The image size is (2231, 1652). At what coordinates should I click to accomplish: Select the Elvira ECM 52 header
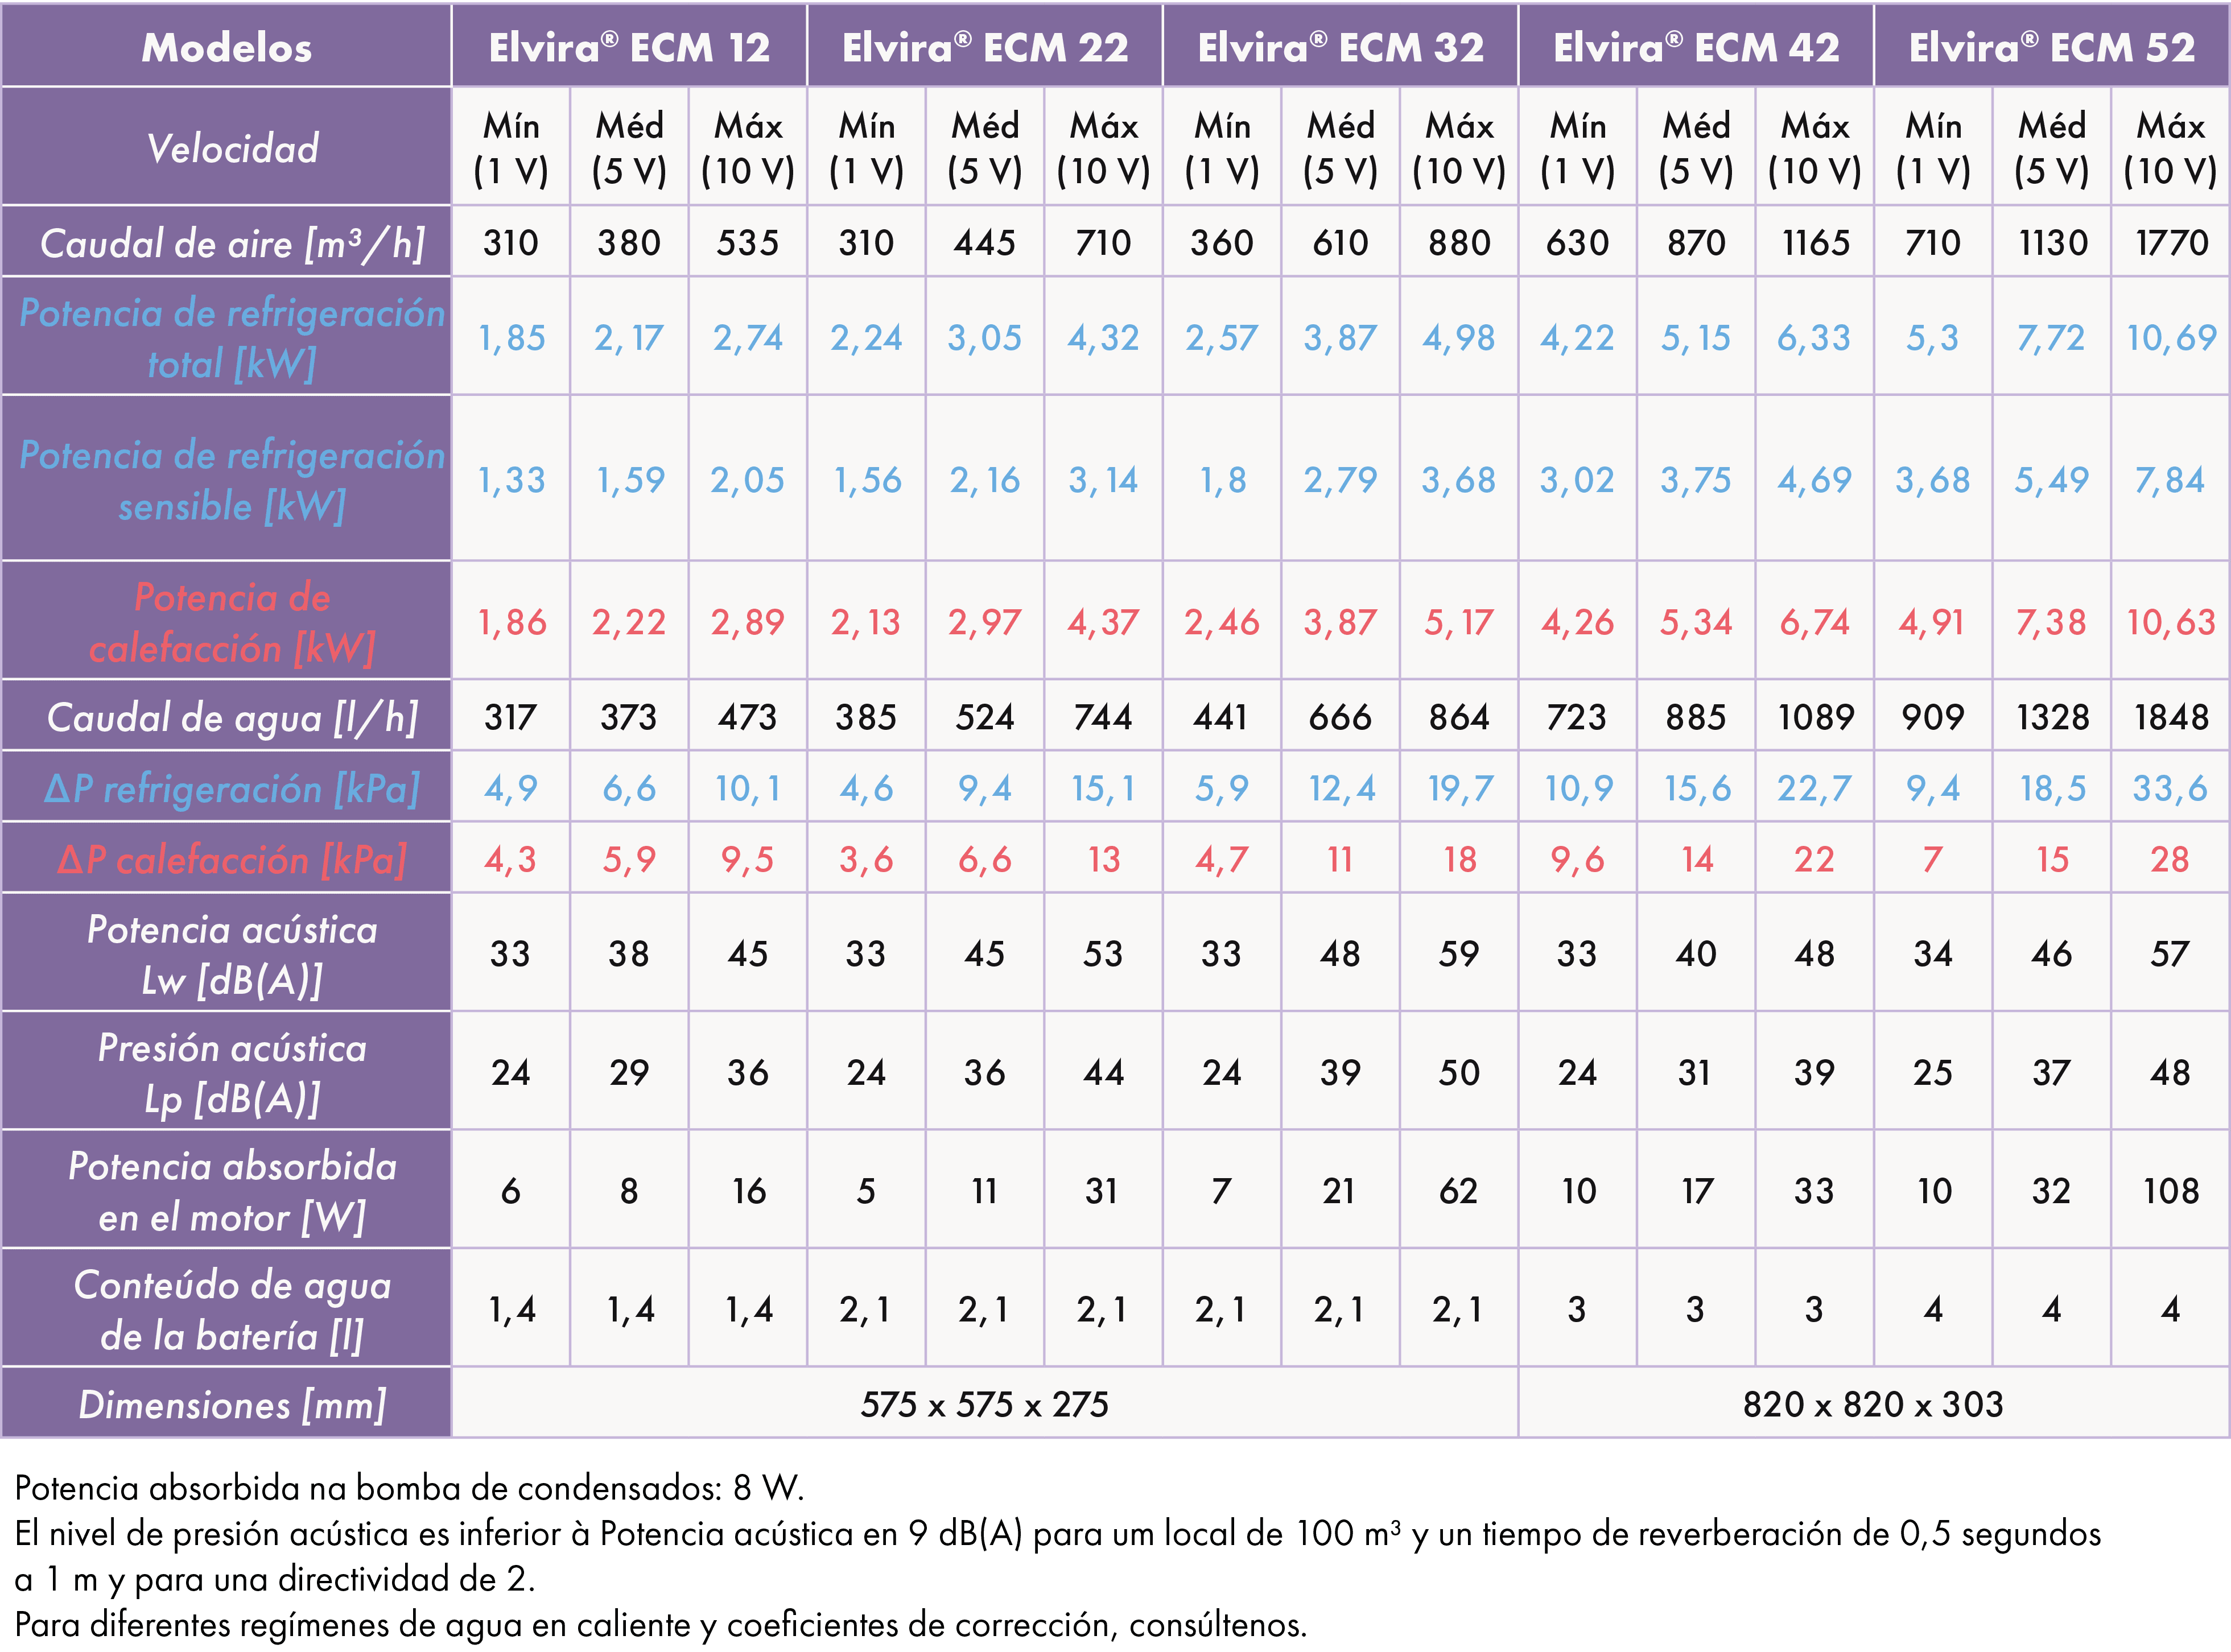click(2052, 47)
